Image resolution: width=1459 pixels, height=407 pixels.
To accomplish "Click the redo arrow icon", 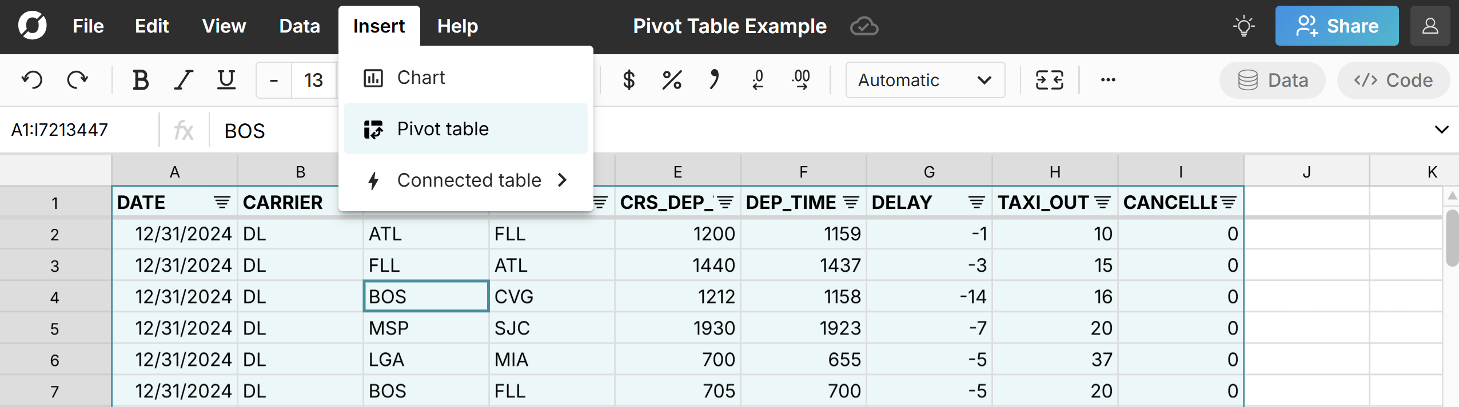I will [77, 80].
